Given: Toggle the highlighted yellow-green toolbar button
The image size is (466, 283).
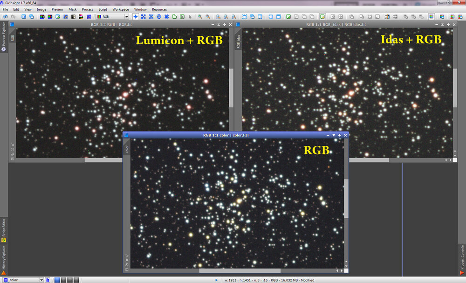Looking at the screenshot, I should [322, 16].
